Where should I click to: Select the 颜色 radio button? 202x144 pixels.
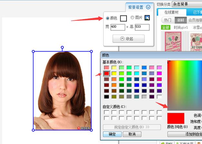coord(107,18)
